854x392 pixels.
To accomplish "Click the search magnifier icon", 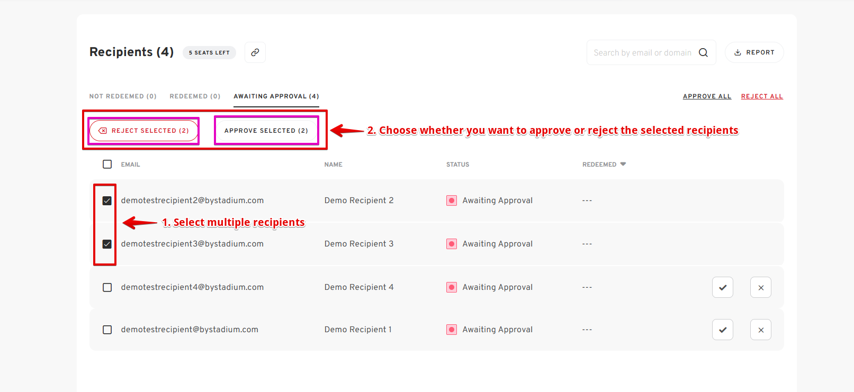I will (703, 52).
